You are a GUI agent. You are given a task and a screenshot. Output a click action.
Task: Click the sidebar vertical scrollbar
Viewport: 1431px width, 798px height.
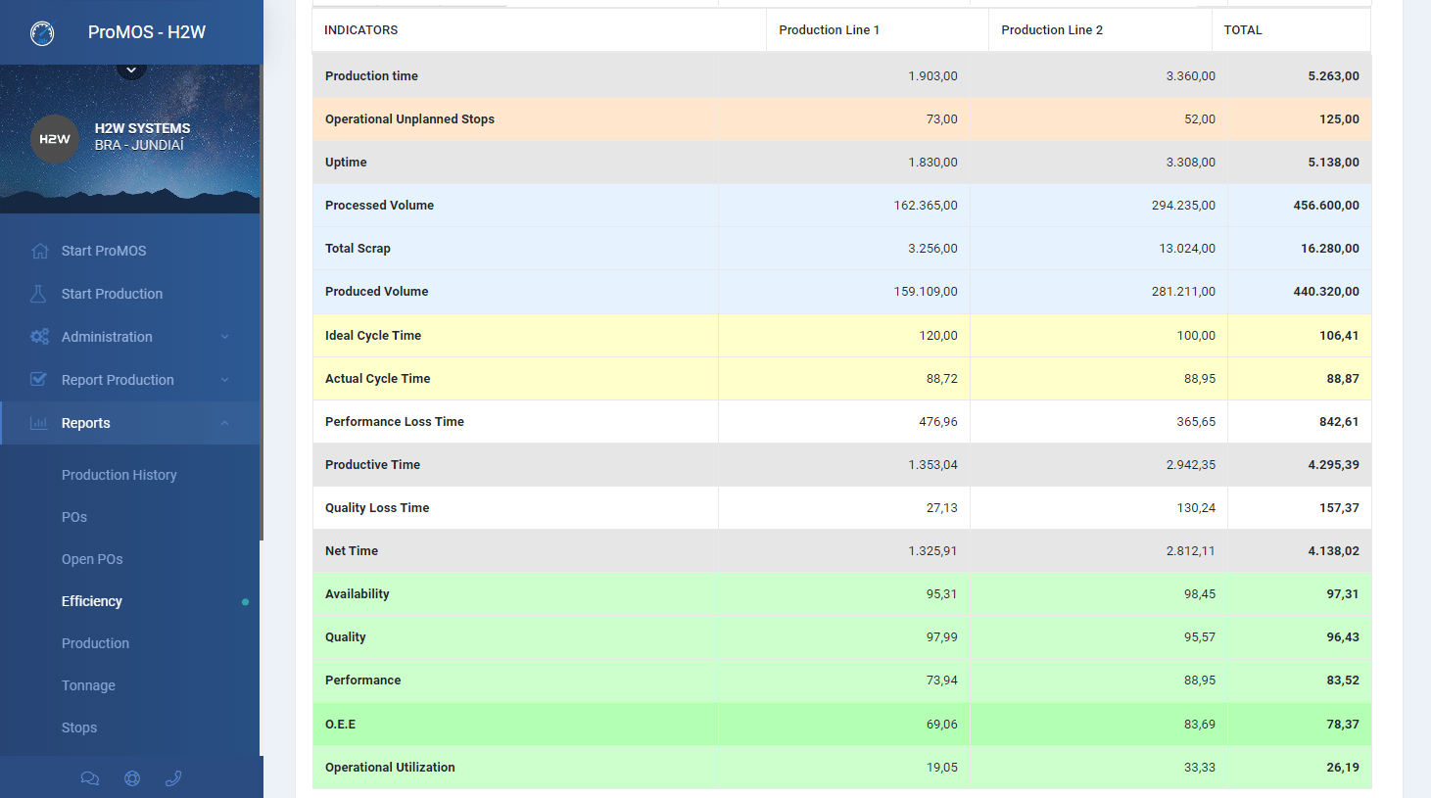pos(262,372)
